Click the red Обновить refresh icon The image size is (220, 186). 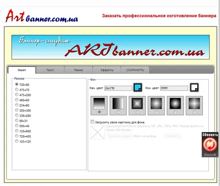coord(210,145)
